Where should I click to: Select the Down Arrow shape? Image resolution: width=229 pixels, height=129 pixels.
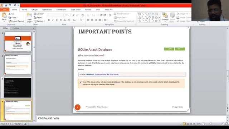153,18
